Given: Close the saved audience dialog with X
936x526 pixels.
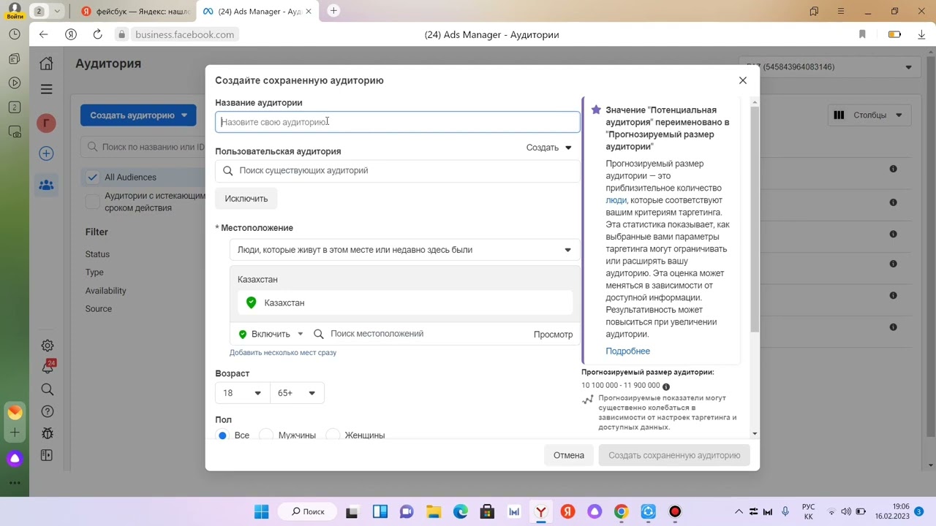Looking at the screenshot, I should pos(743,80).
